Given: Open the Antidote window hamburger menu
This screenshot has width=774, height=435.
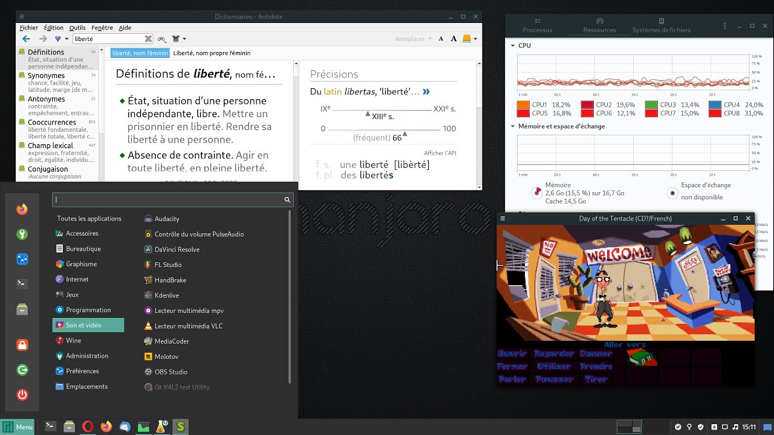Looking at the screenshot, I should [22, 16].
